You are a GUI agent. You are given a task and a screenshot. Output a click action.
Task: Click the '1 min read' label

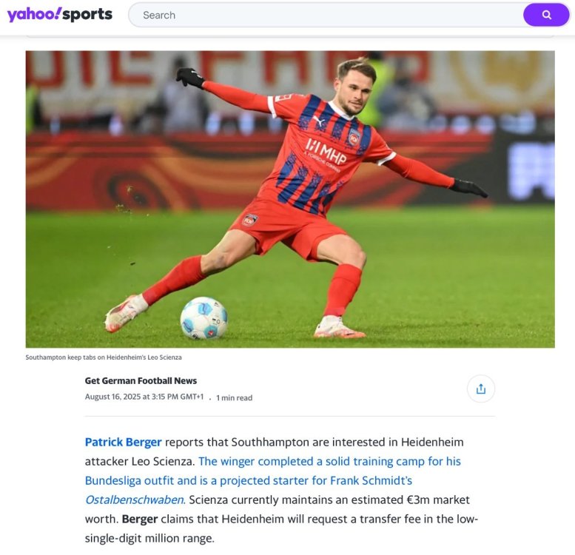pyautogui.click(x=235, y=397)
